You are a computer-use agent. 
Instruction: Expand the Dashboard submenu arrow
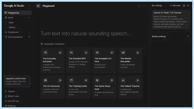click(29, 32)
